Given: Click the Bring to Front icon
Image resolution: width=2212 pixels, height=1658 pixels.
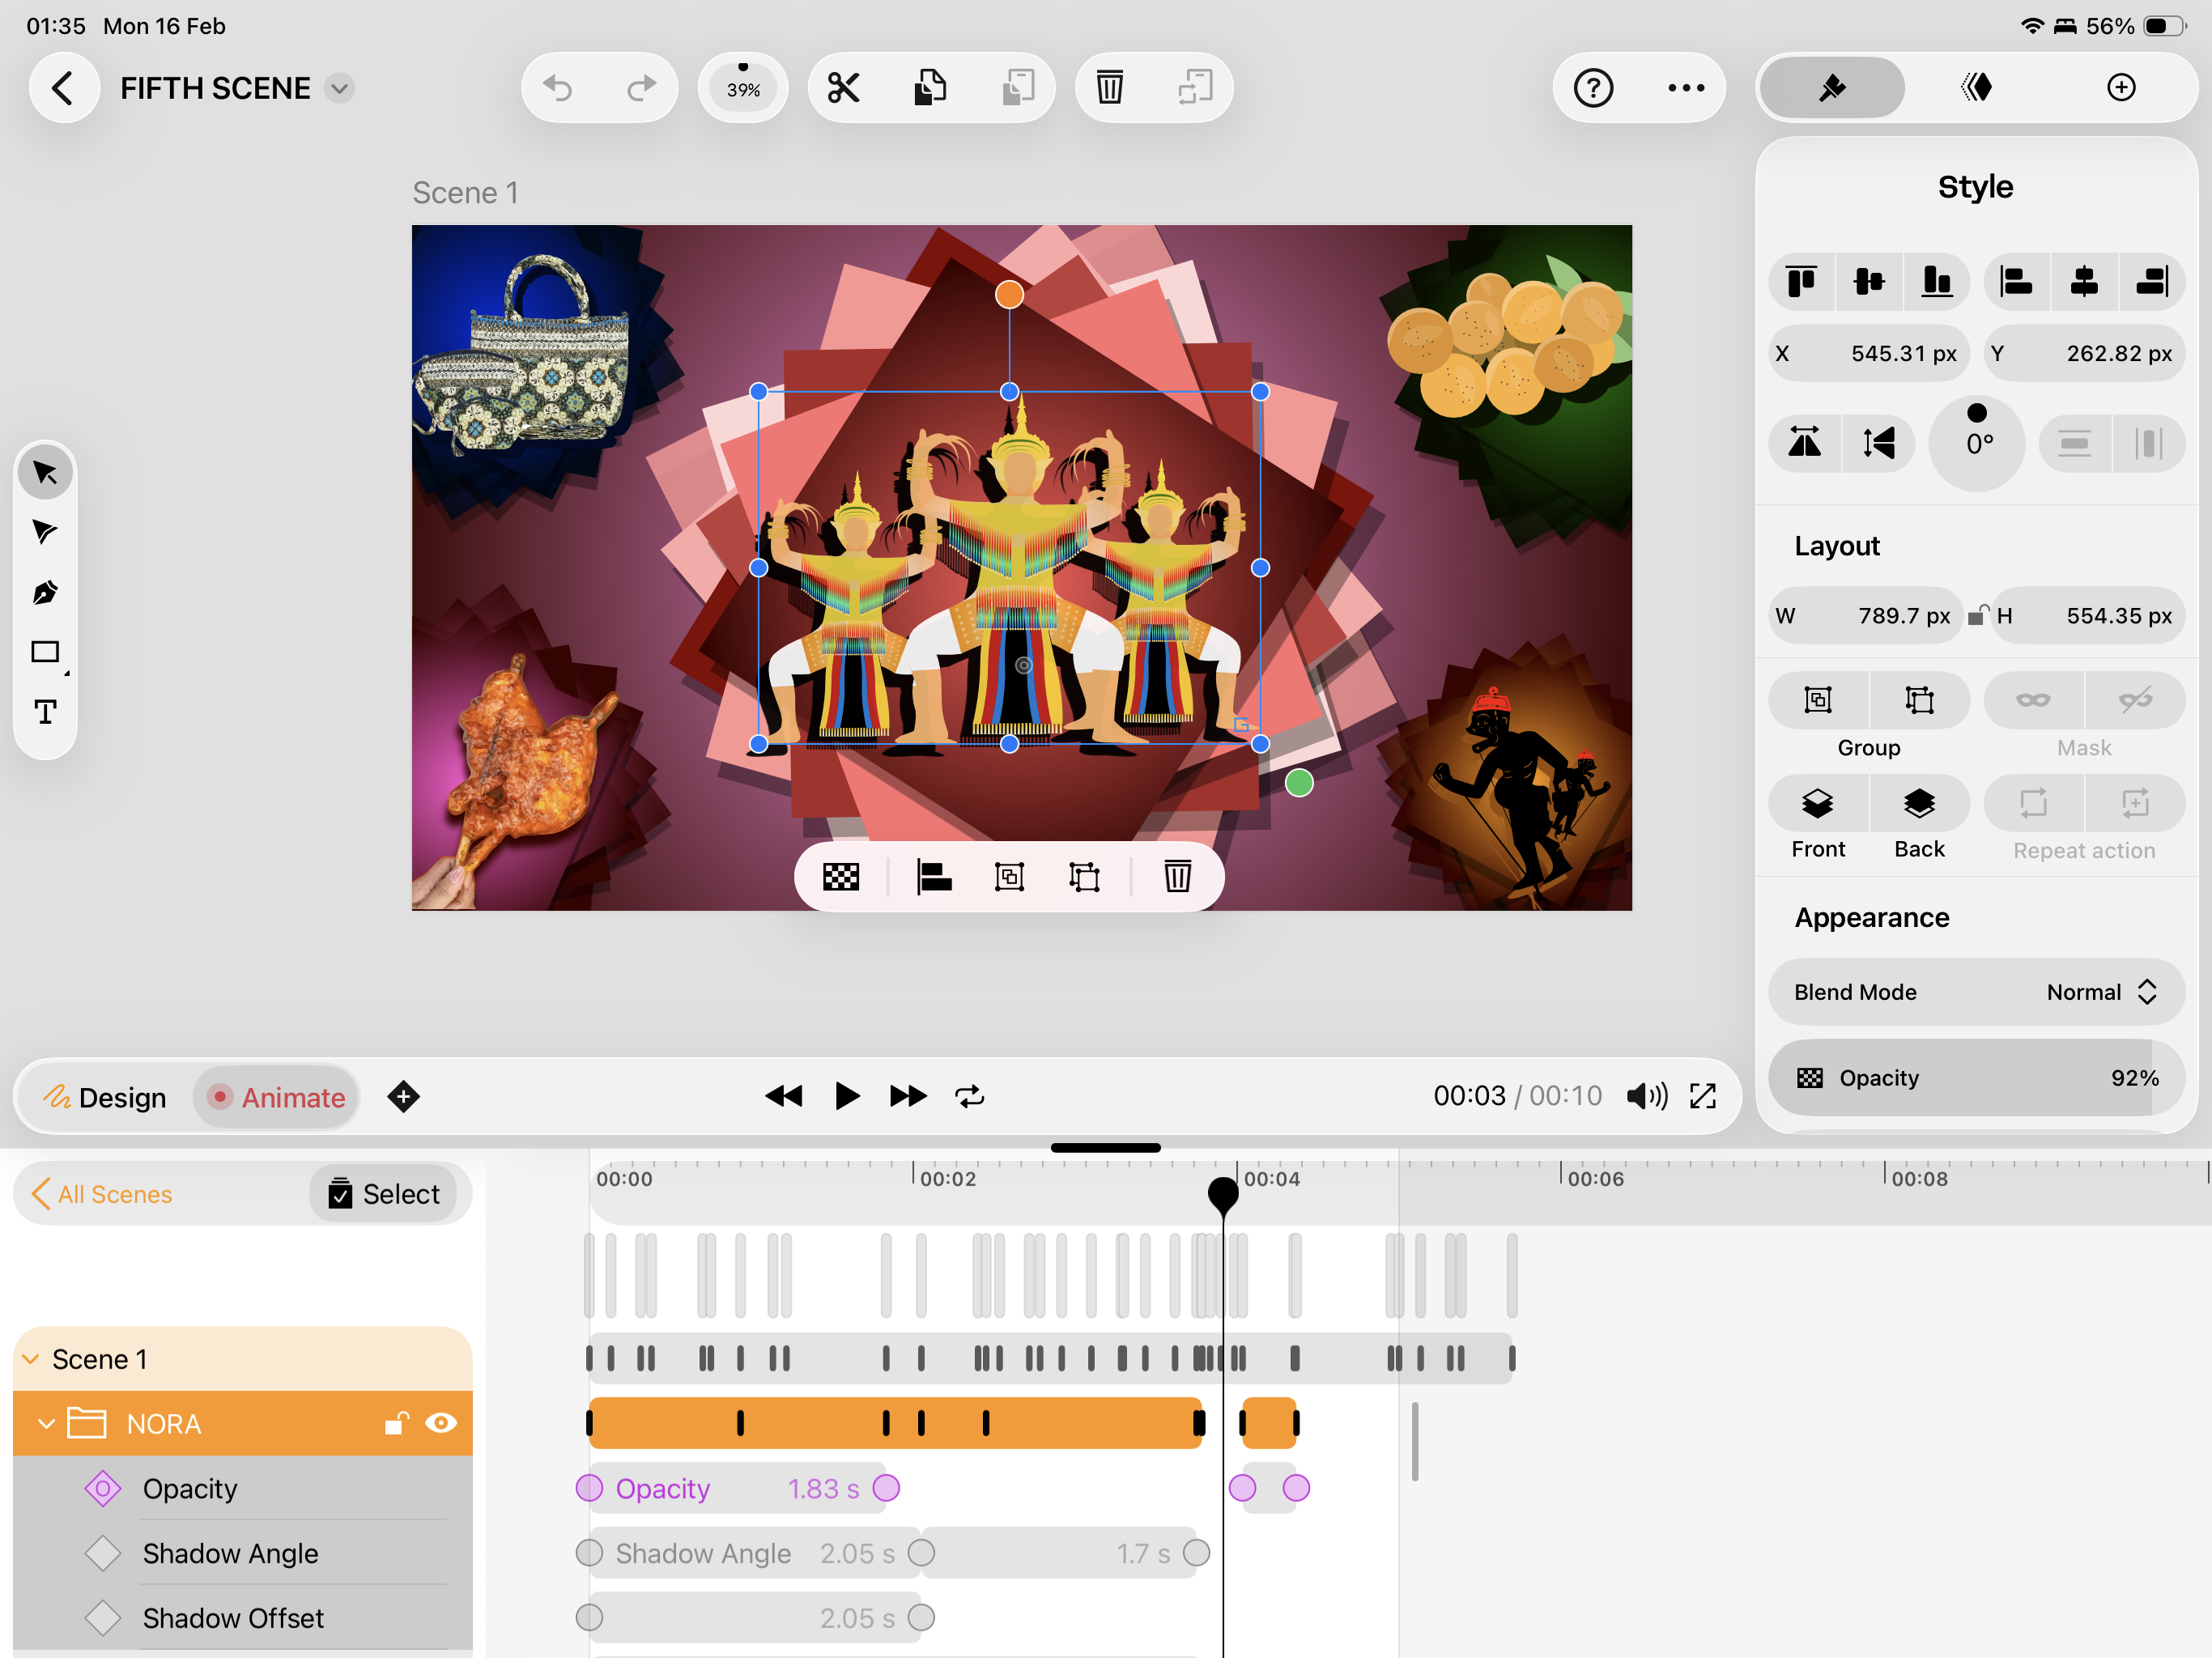Looking at the screenshot, I should point(1817,804).
